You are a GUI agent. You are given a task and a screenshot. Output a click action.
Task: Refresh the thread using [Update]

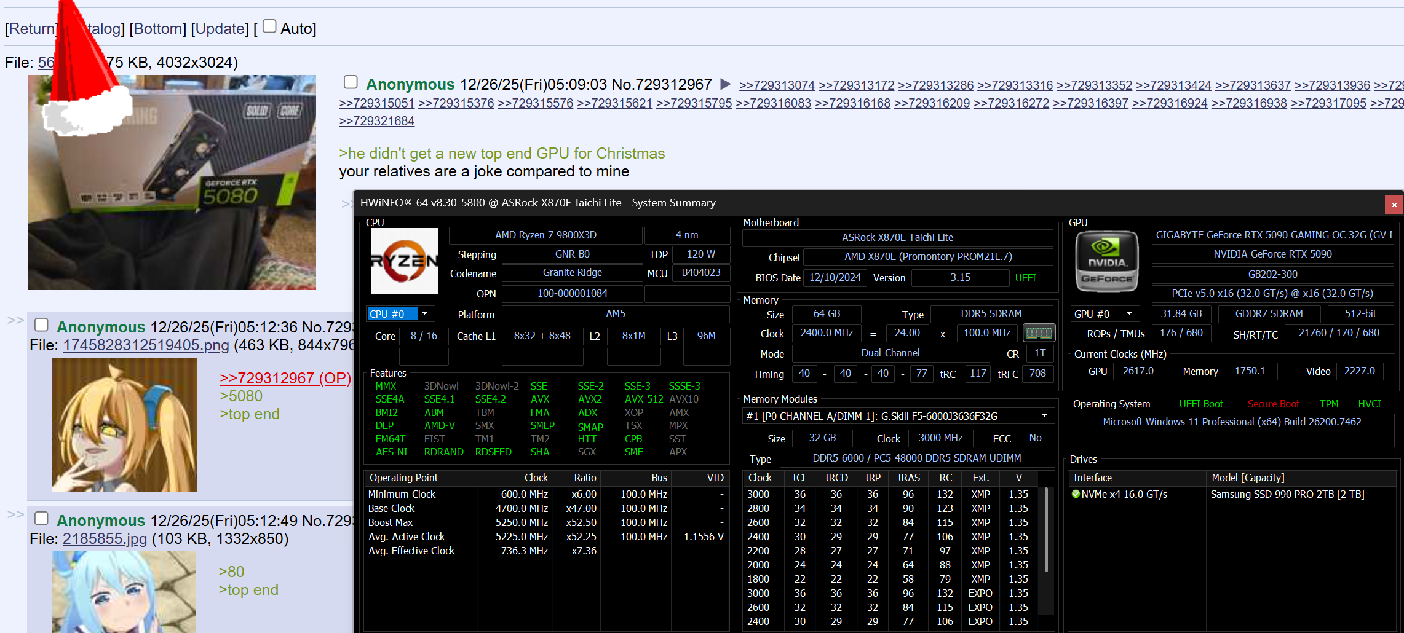[x=220, y=28]
